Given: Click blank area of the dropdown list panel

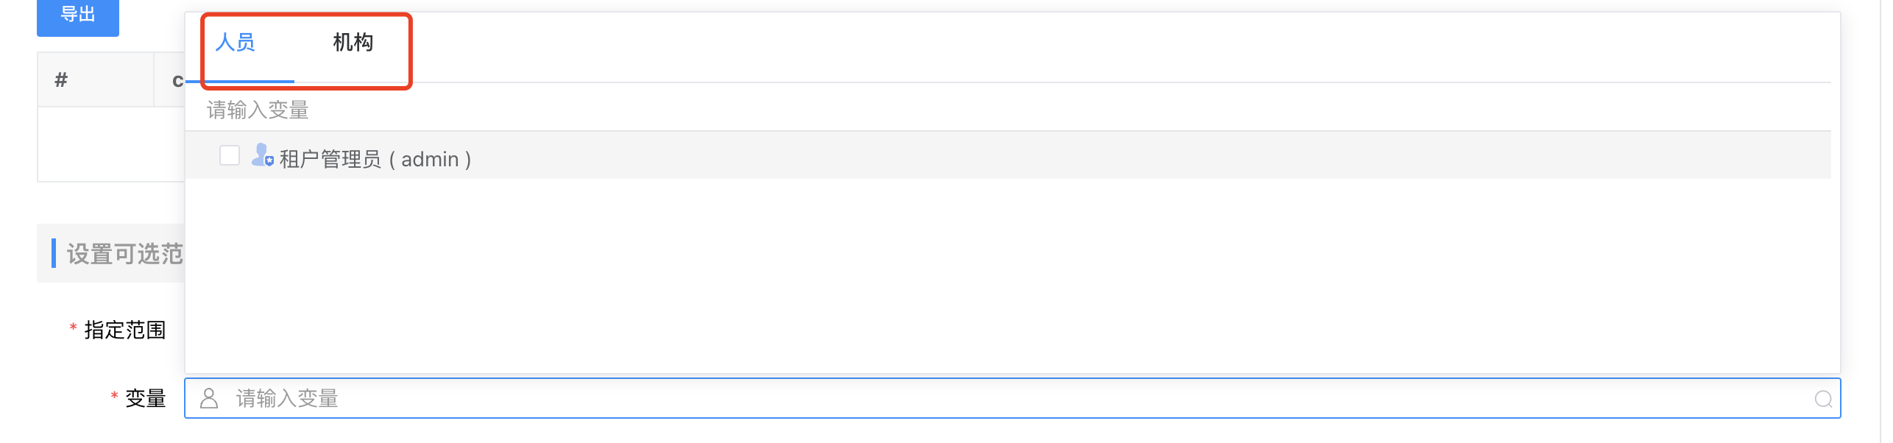Looking at the screenshot, I should 957,280.
